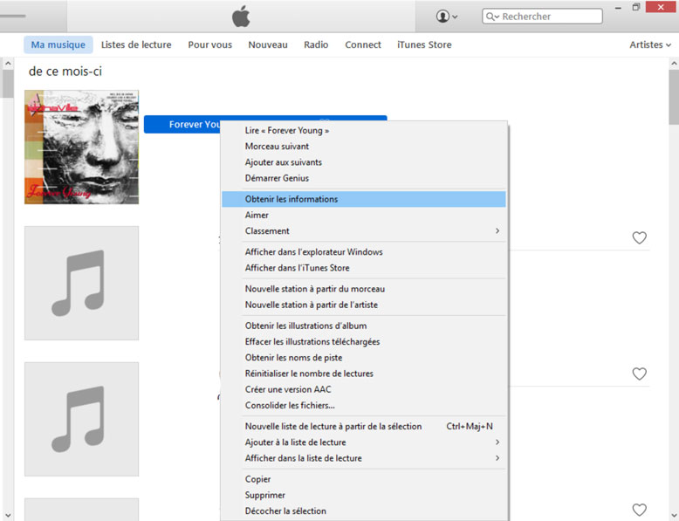This screenshot has width=679, height=521.
Task: Click the second placeholder music note artwork
Action: (x=81, y=419)
